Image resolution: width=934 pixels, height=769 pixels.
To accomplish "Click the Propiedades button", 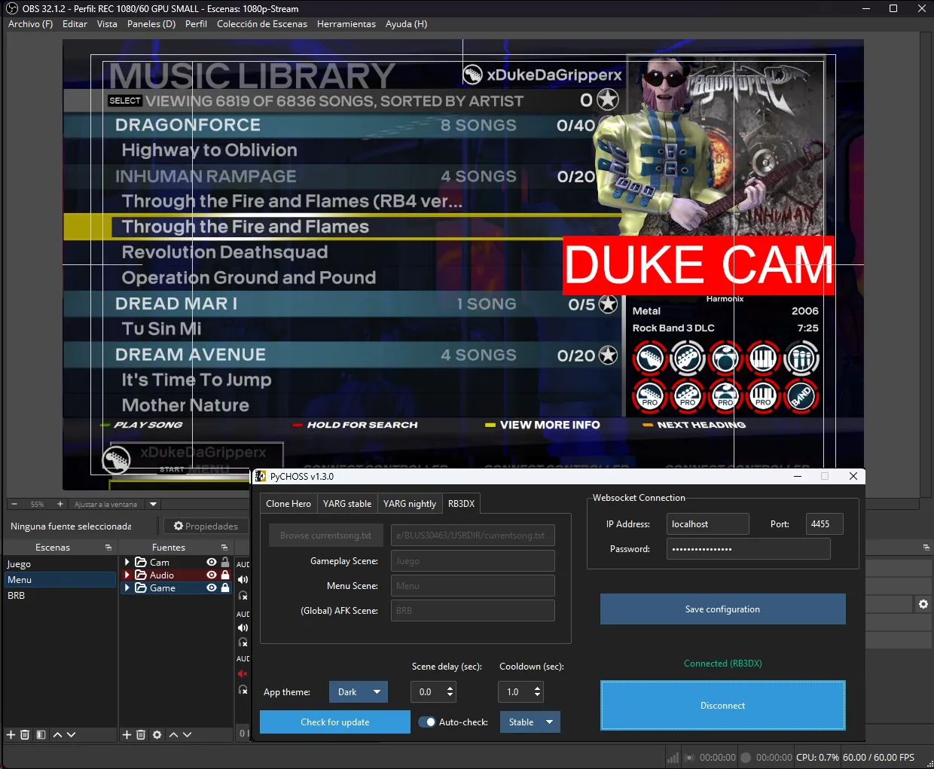I will (x=206, y=526).
